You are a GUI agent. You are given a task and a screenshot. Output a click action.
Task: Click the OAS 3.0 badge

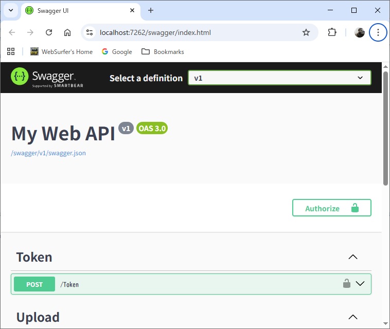[152, 128]
